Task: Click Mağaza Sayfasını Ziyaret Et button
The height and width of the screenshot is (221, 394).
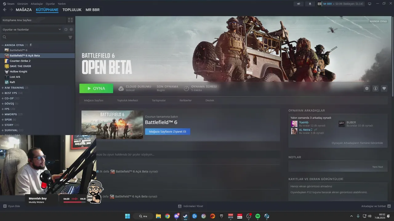Action: (167, 131)
